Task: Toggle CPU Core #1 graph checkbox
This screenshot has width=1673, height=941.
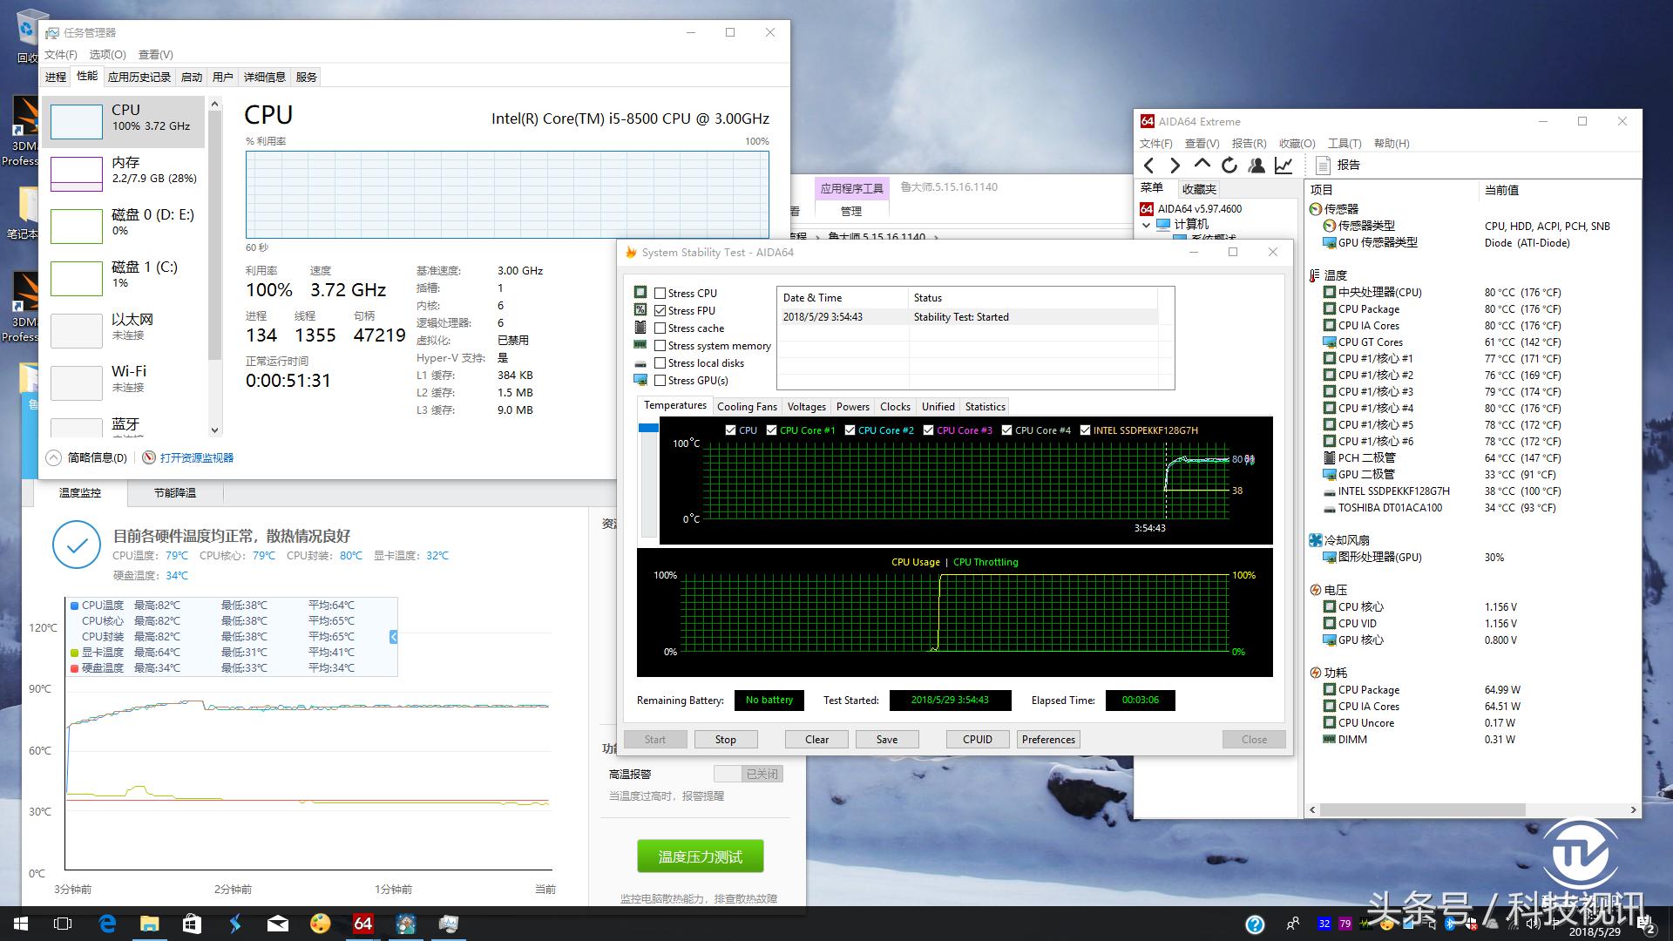Action: point(771,430)
